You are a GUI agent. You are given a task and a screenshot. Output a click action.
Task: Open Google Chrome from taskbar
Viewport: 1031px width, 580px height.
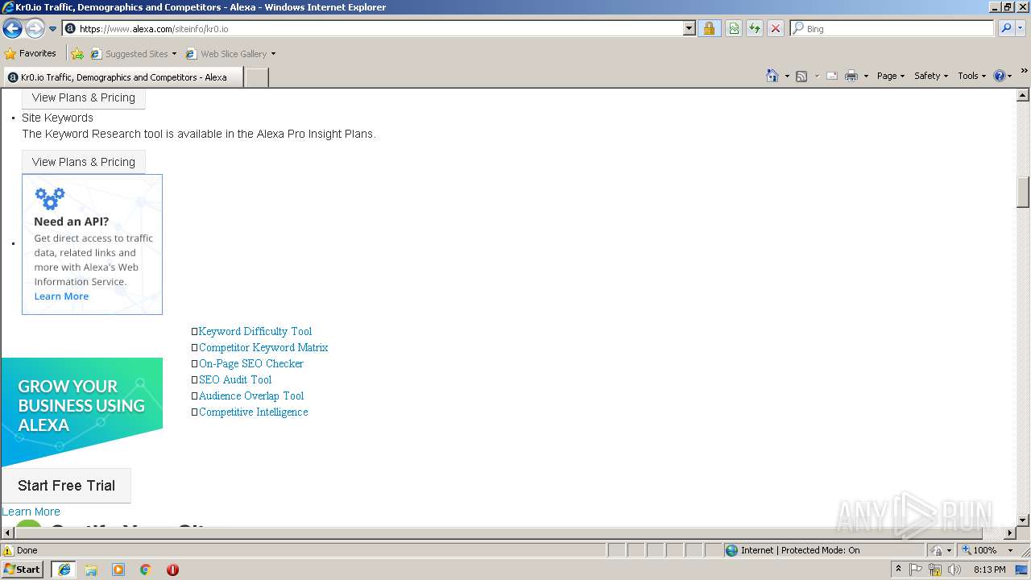click(x=146, y=570)
